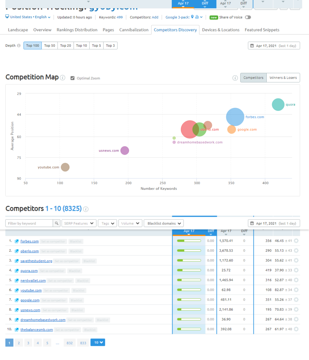Expand the Google 3-pack dropdown arrow
The image size is (309, 360).
pos(201,17)
